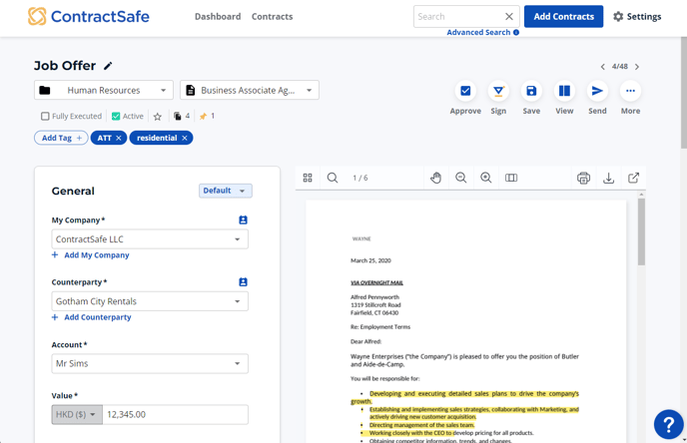Open the Advanced Search link

pyautogui.click(x=478, y=33)
